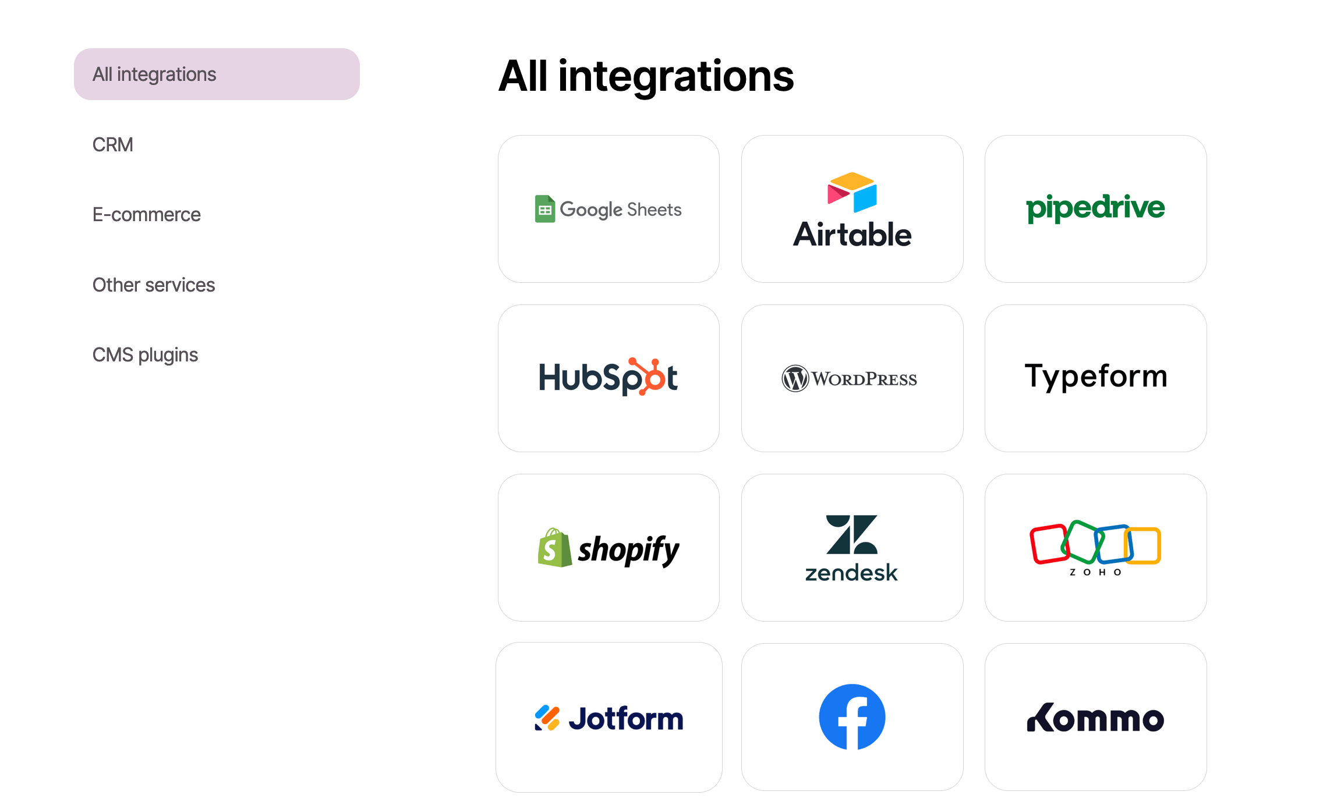Screen dimensions: 1323x809
Task: Navigate to Other services section
Action: click(154, 284)
